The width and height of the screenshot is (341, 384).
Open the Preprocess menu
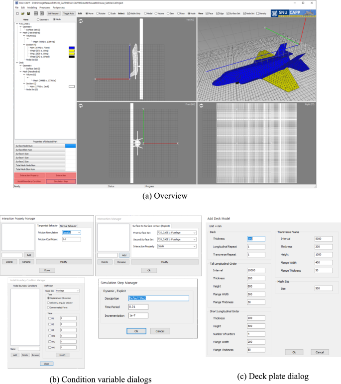click(45, 7)
